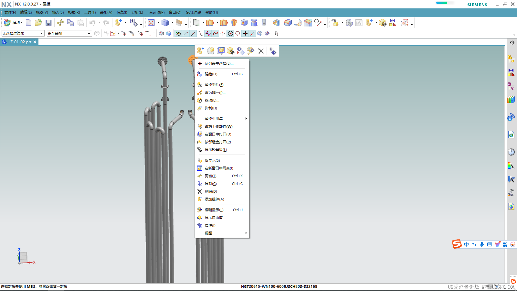
Task: Open the GC工具箱 menu
Action: point(193,12)
